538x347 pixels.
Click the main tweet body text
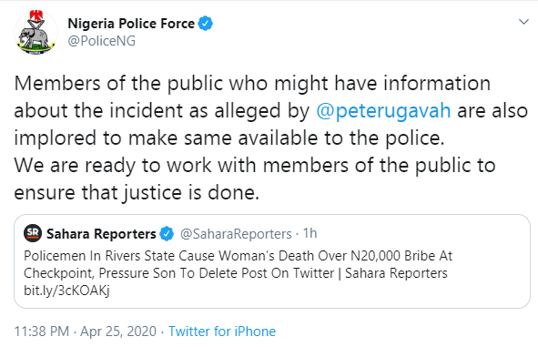(x=271, y=138)
